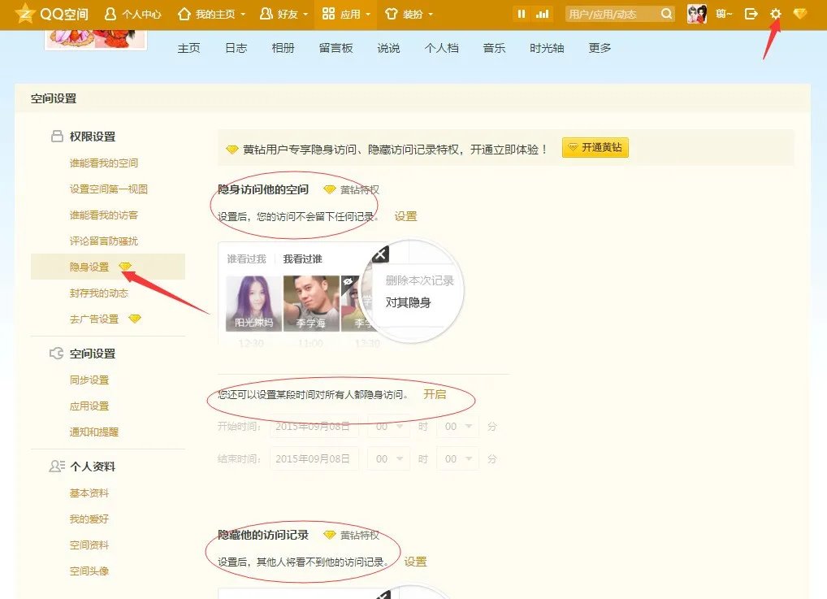827x599 pixels.
Task: Open the 留言板 tab
Action: tap(336, 48)
